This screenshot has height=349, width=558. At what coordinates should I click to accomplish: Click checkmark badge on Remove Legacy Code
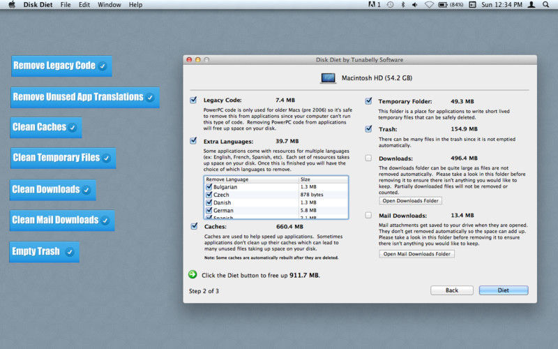coord(103,66)
